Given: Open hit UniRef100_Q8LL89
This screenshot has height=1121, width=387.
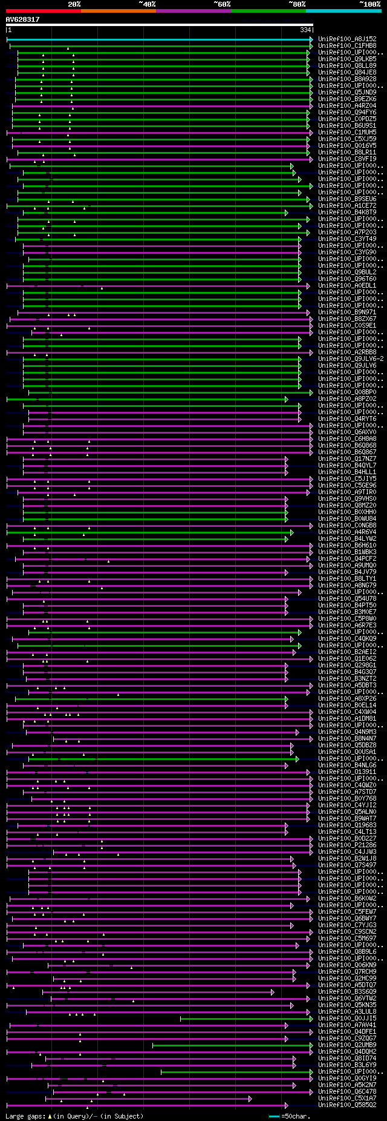Looking at the screenshot, I should click(347, 65).
